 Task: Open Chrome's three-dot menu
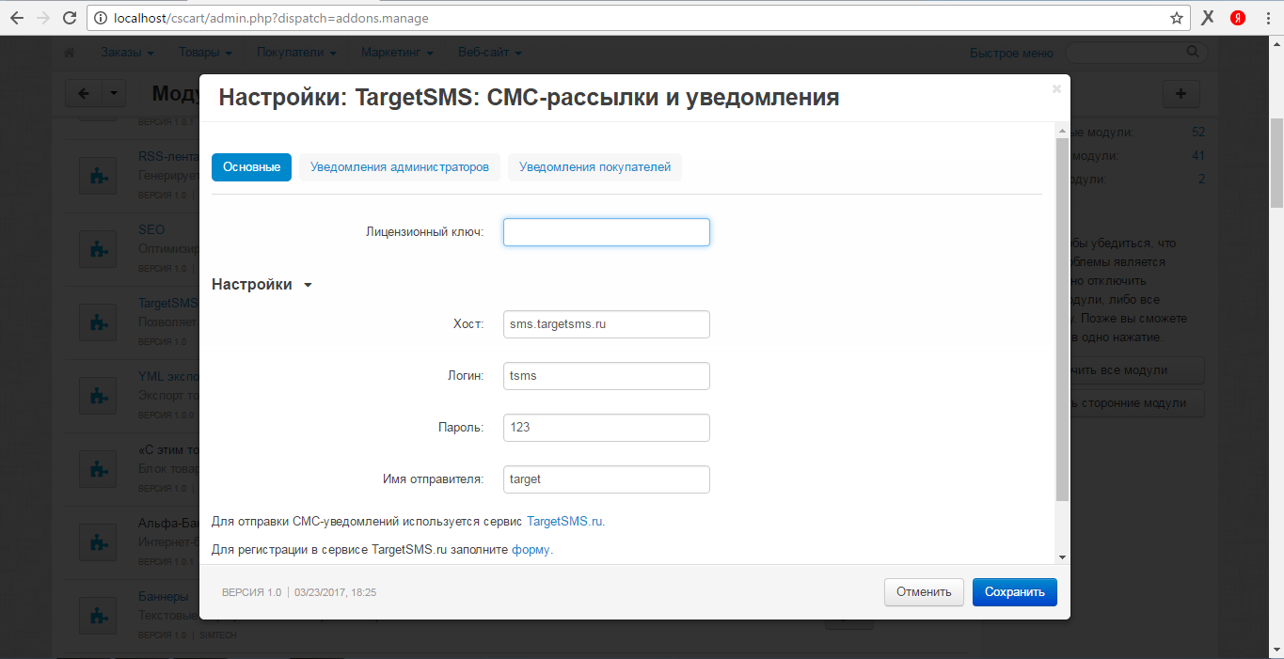(1267, 18)
